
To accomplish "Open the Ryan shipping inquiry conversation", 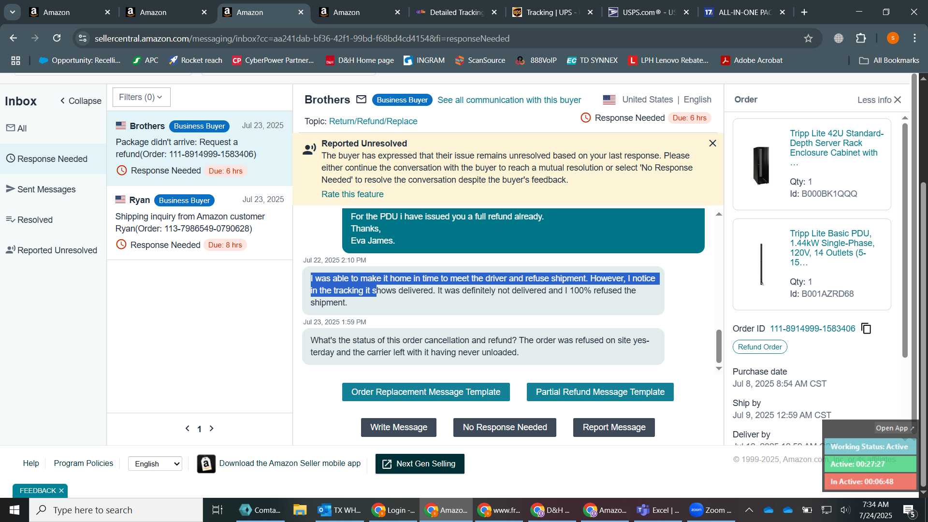I will click(x=200, y=223).
